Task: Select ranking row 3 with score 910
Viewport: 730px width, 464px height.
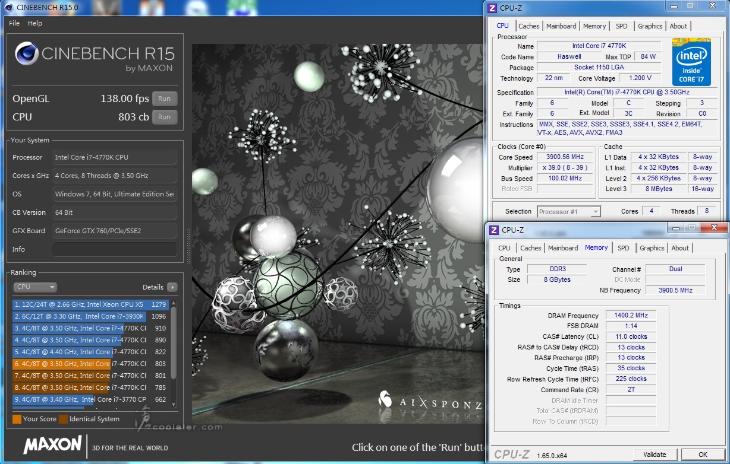Action: (x=90, y=328)
